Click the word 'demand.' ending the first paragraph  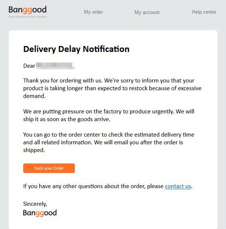point(34,96)
